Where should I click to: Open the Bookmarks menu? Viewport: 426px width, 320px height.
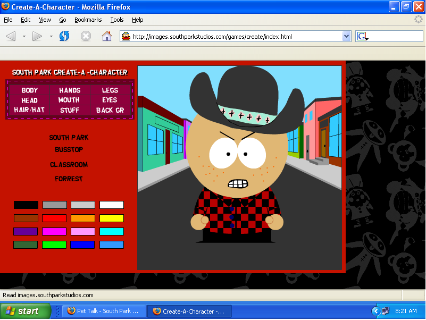tap(88, 20)
